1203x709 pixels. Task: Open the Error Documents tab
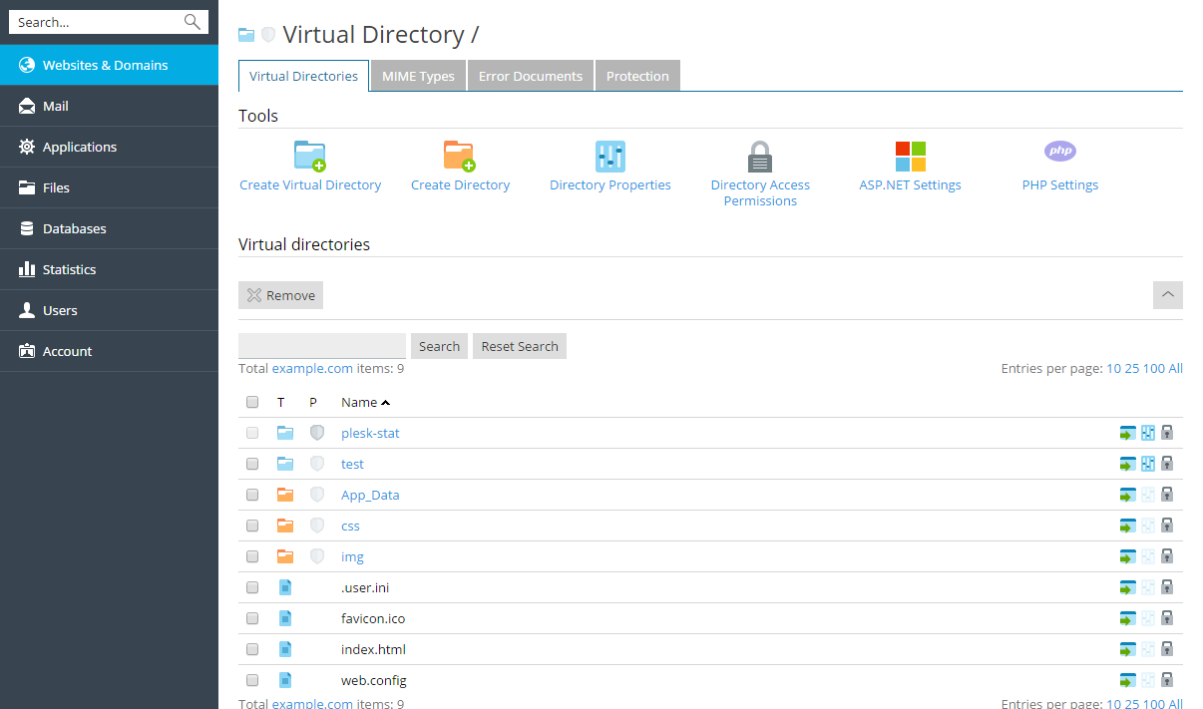tap(530, 77)
